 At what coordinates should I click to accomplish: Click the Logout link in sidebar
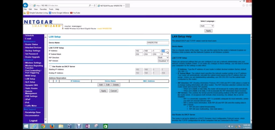click(33, 121)
